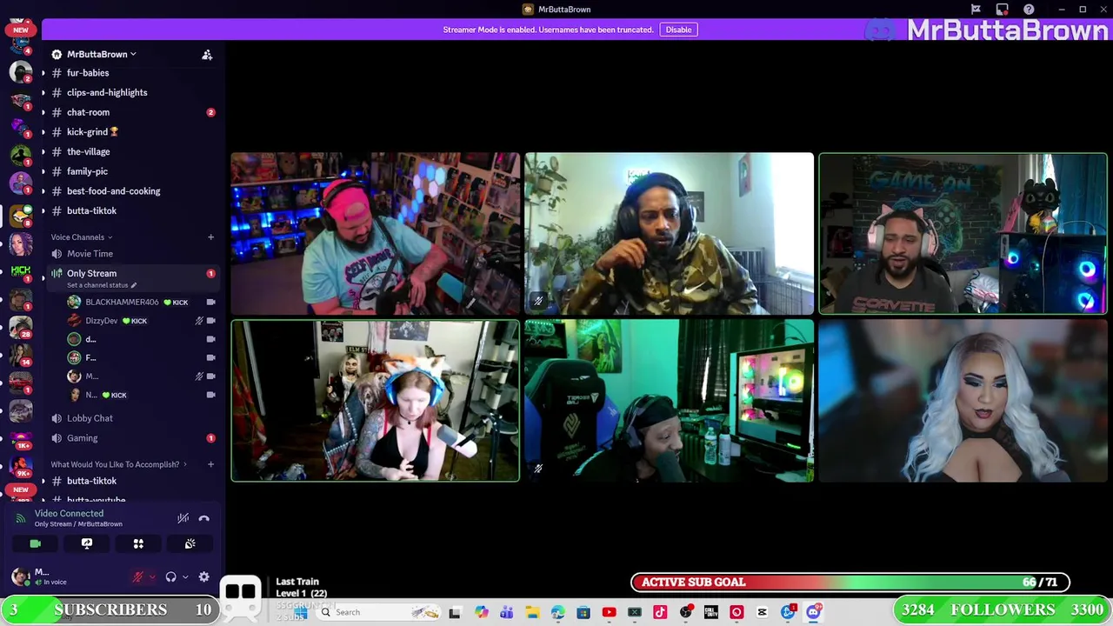This screenshot has width=1113, height=626.
Task: Open the soundboard icon
Action: pos(190,543)
